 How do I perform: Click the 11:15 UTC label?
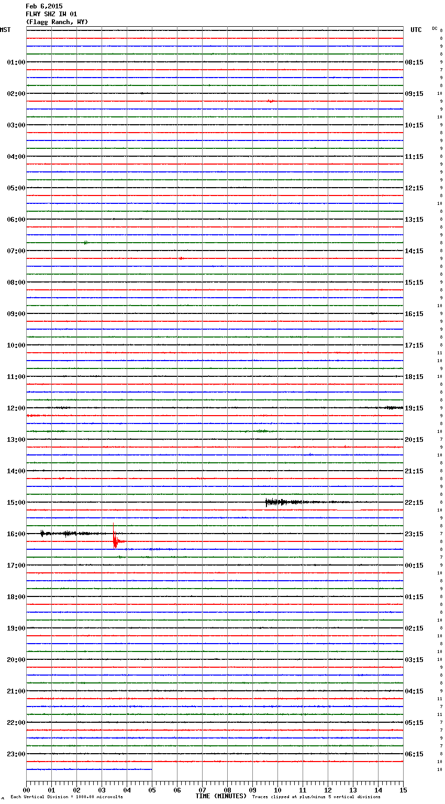coord(414,157)
